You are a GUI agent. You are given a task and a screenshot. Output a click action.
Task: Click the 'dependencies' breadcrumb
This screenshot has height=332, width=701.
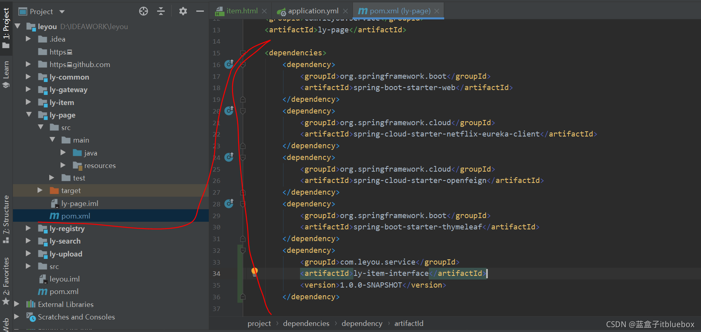tap(306, 324)
